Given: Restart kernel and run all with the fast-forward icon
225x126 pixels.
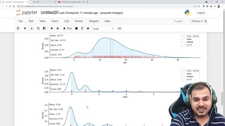Looking at the screenshot, I should [x=88, y=28].
